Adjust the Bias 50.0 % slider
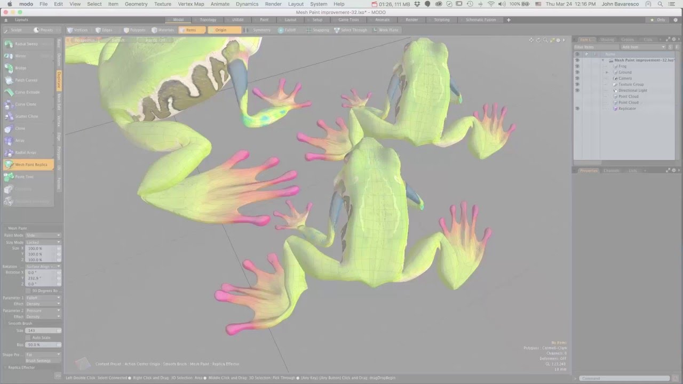Screen dimensions: 683x384 (43, 345)
